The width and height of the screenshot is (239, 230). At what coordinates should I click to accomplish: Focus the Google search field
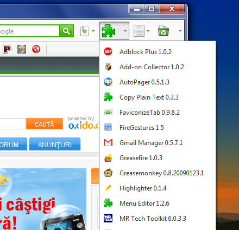point(29,31)
